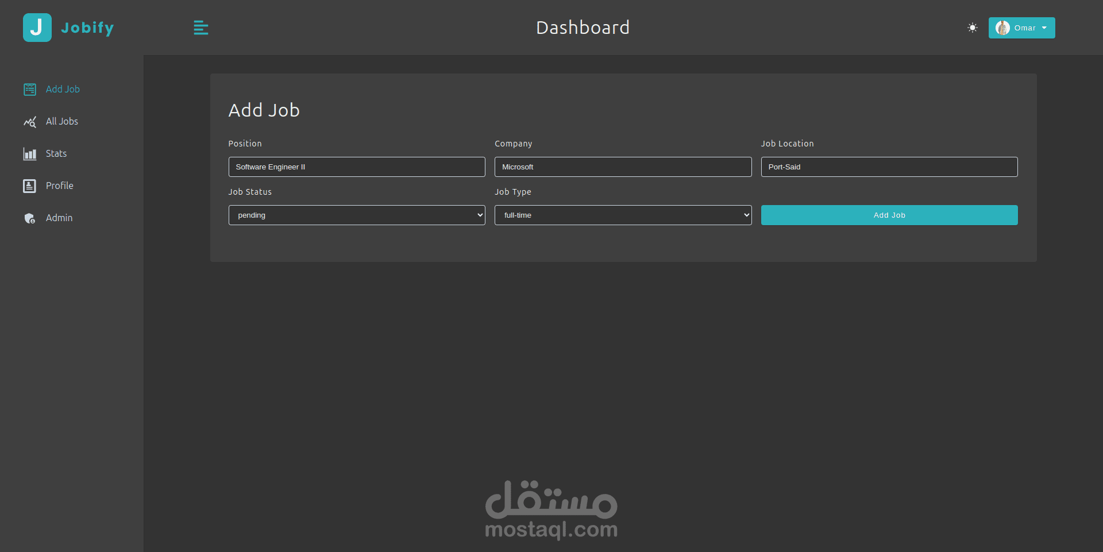Screen dimensions: 1103x552
Task: Click the All Jobs chart-search icon
Action: [30, 122]
